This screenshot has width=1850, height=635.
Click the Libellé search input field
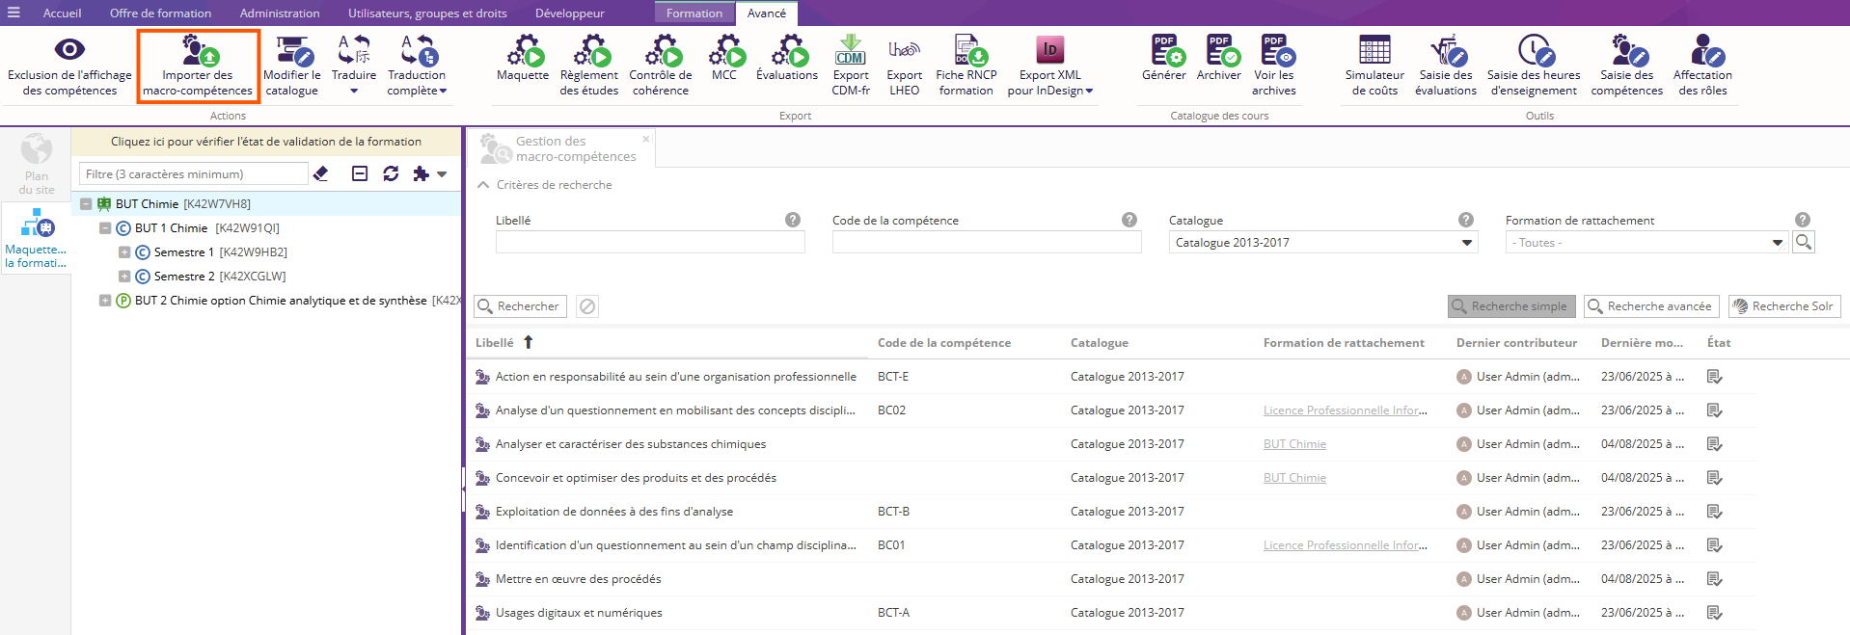coord(649,243)
